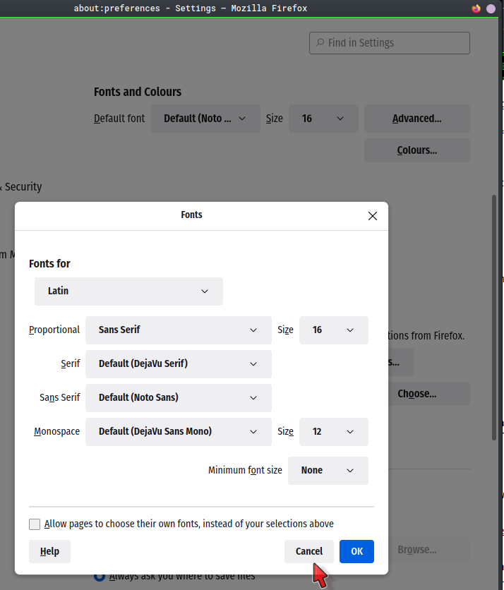This screenshot has height=590, width=504.
Task: Click the Firefox logo in title bar
Action: (x=476, y=8)
